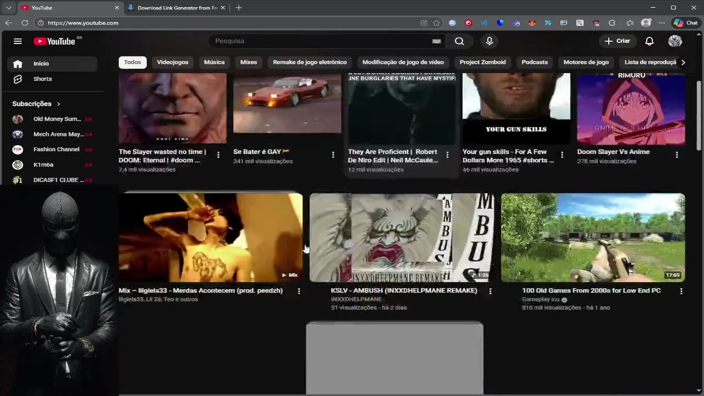Screen dimensions: 704x396
Task: Open browser settings ellipsis menu
Action: (x=662, y=23)
